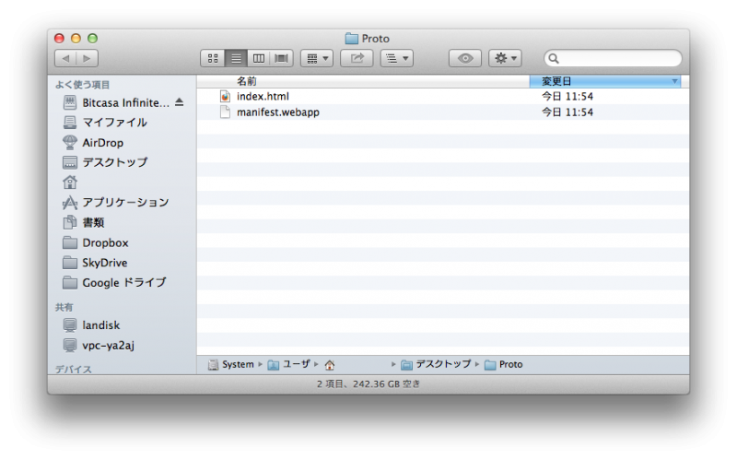737x460 pixels.
Task: Open the item arrangement dropdown
Action: [x=317, y=58]
